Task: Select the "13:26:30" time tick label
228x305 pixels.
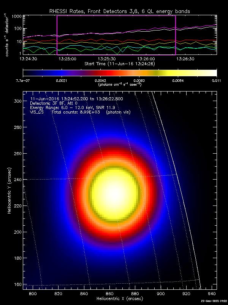Action: tap(185, 59)
